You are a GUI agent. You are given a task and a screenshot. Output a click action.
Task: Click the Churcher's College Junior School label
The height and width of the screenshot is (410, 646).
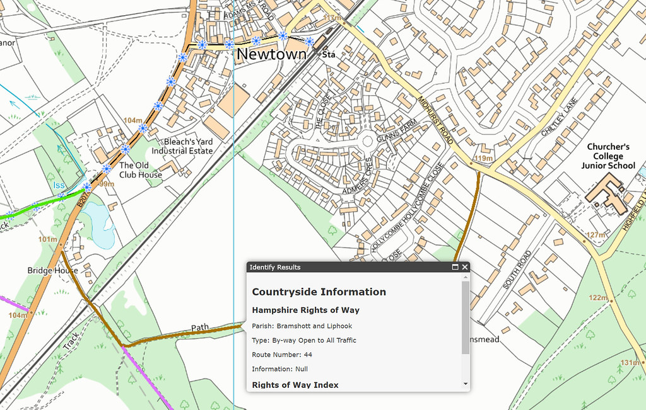point(608,156)
